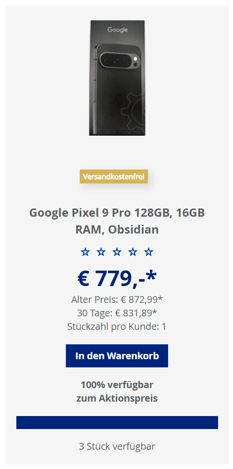Click the € 779,-* price
Viewport: 233px width, 469px height.
click(117, 279)
